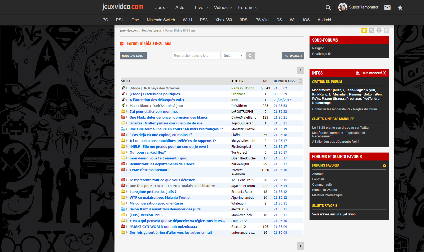Click the folder icon of Ma conversation avec une Russe
424x252 pixels.
coord(123,203)
